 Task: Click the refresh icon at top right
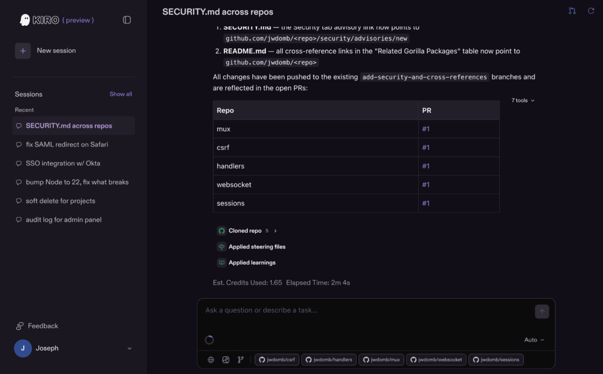(x=591, y=11)
